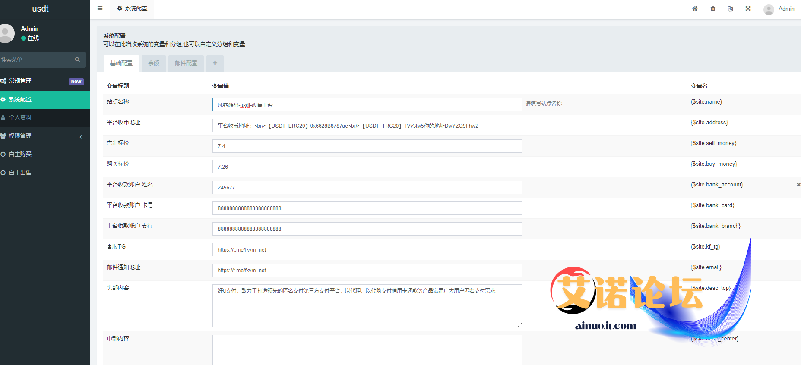Open 常规管理 sidebar menu

pyautogui.click(x=45, y=81)
